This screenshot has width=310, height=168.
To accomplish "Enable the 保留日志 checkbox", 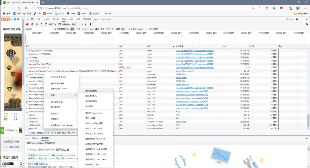I will pos(46,24).
